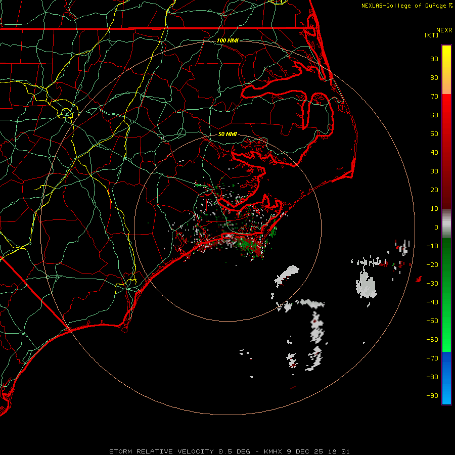The height and width of the screenshot is (455, 455).
Task: Click the 0 value on velocity scale
Action: [436, 227]
